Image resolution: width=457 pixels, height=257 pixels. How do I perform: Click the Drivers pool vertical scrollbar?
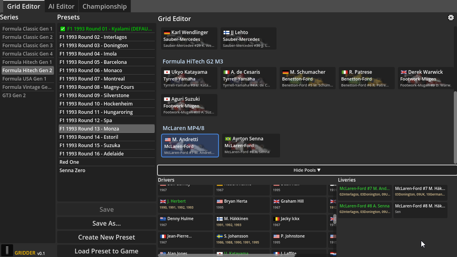point(335,219)
